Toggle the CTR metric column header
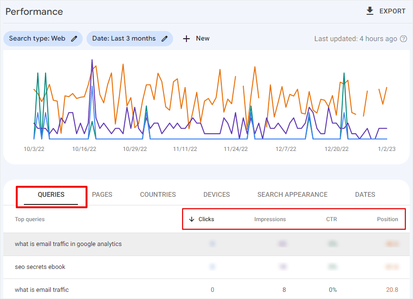This screenshot has width=413, height=299. coord(331,219)
